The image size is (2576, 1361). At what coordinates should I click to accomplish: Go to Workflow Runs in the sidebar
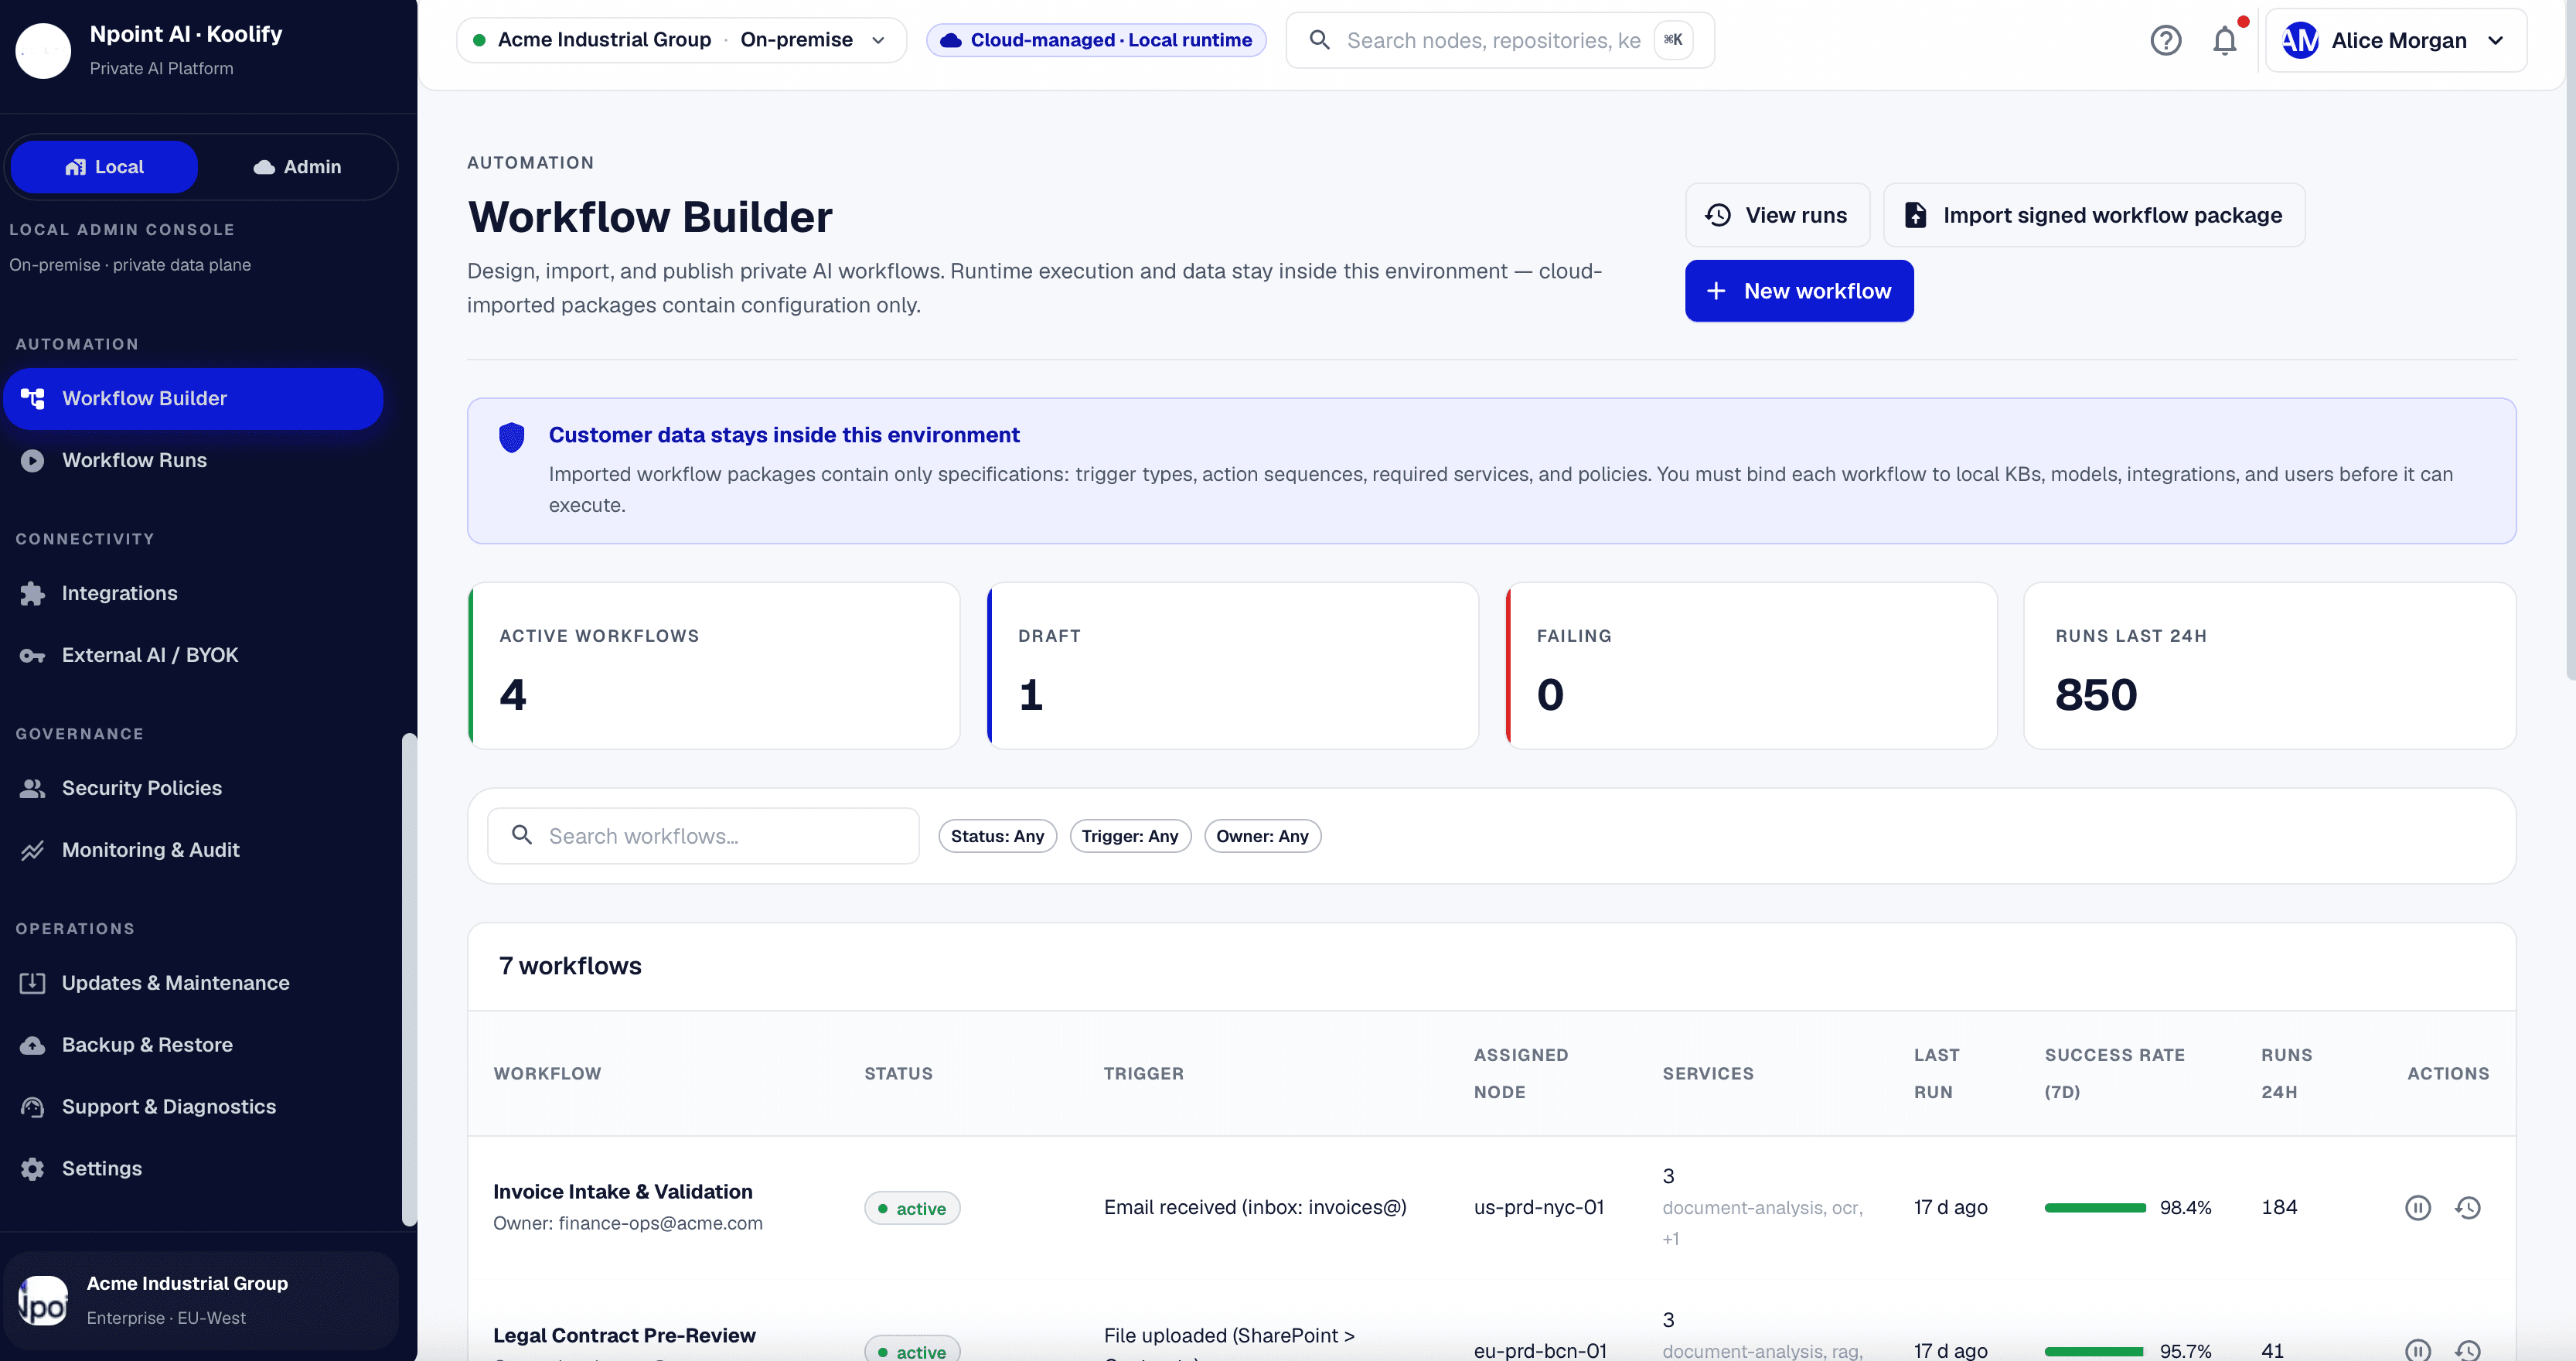coord(193,460)
